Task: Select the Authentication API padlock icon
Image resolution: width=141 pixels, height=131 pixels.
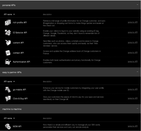Action: point(8,62)
